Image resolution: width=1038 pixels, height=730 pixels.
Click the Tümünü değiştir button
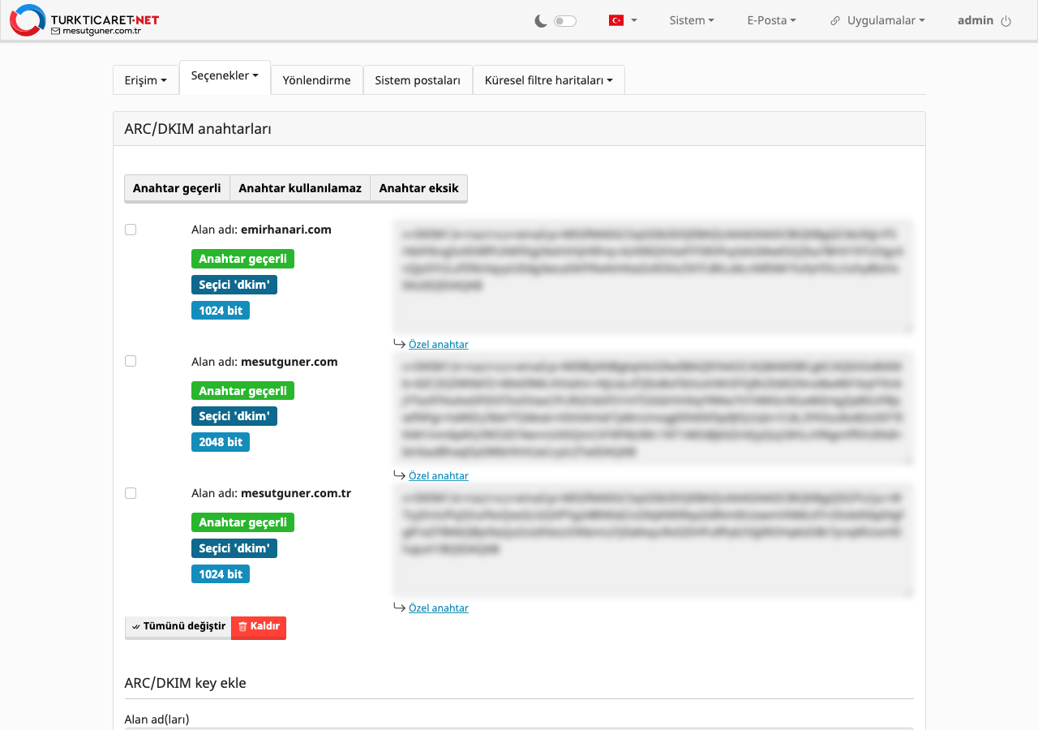coord(178,627)
